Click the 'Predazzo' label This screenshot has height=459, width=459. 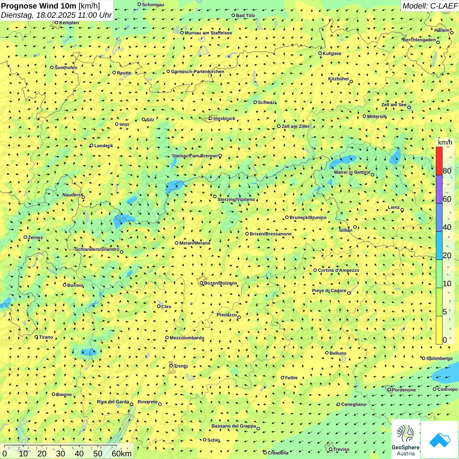point(227,315)
